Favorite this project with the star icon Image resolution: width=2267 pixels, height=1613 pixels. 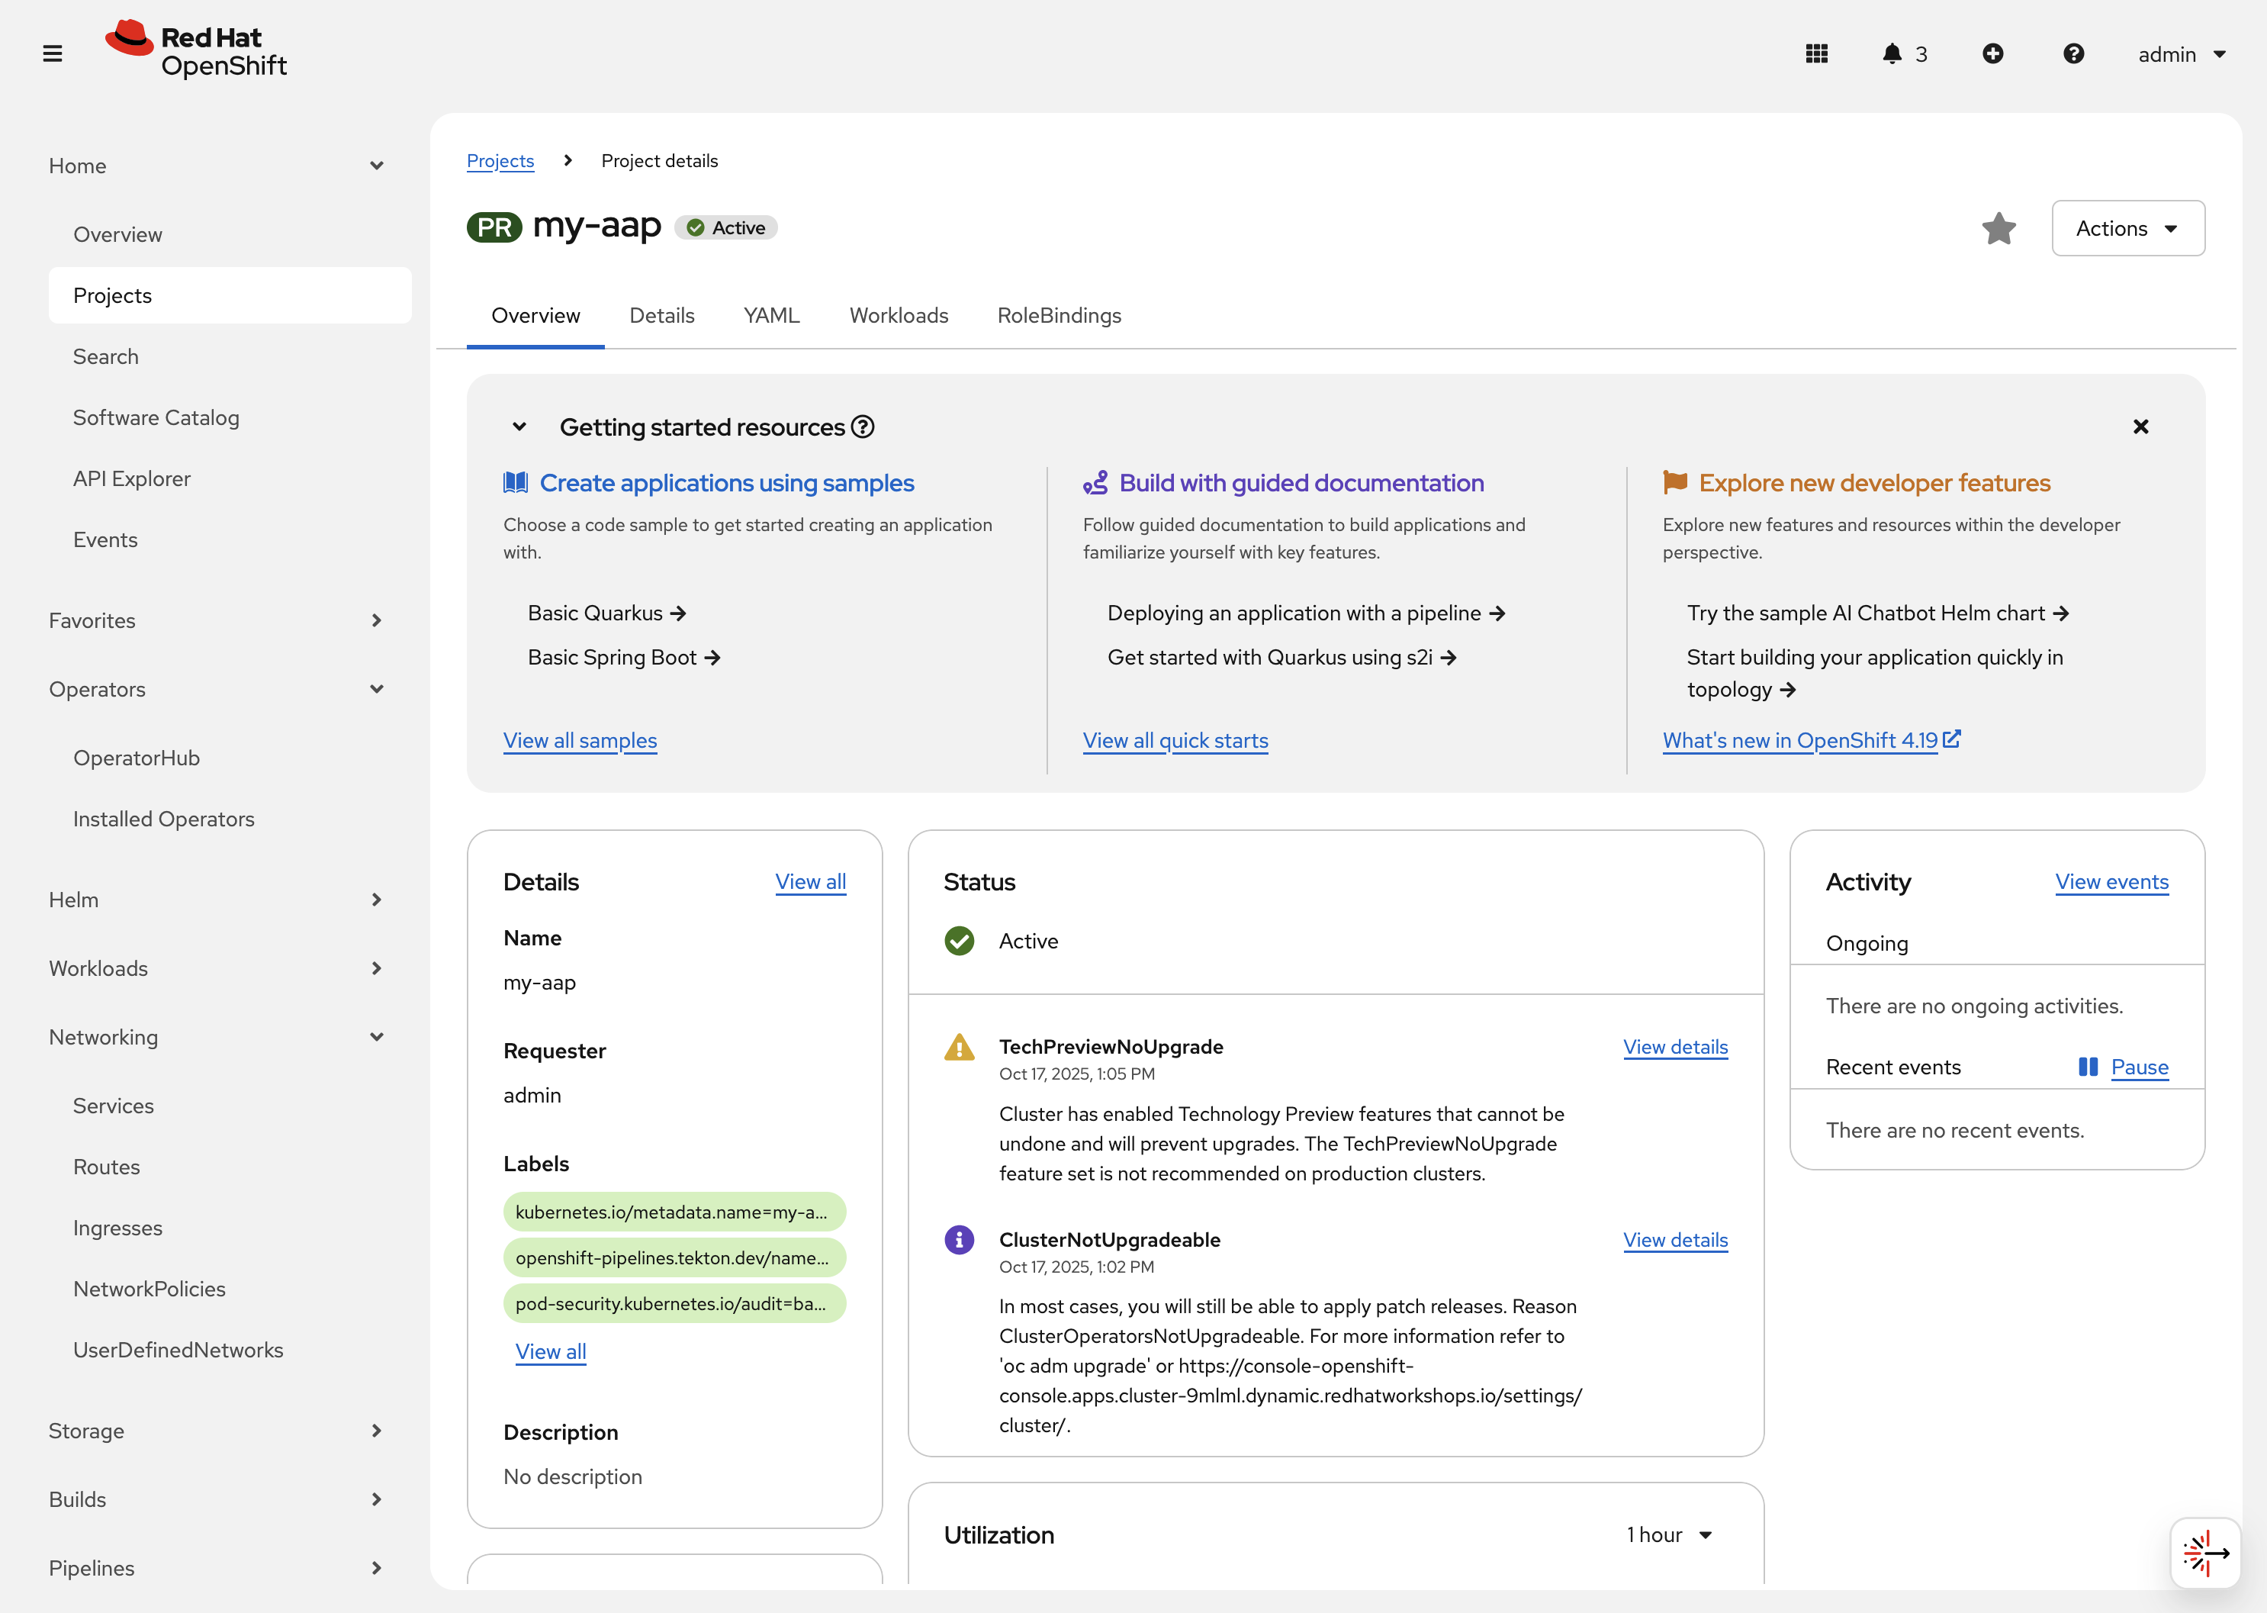click(x=1998, y=228)
